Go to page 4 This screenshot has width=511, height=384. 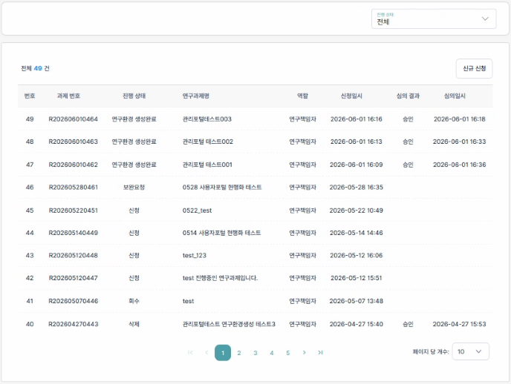pyautogui.click(x=272, y=353)
